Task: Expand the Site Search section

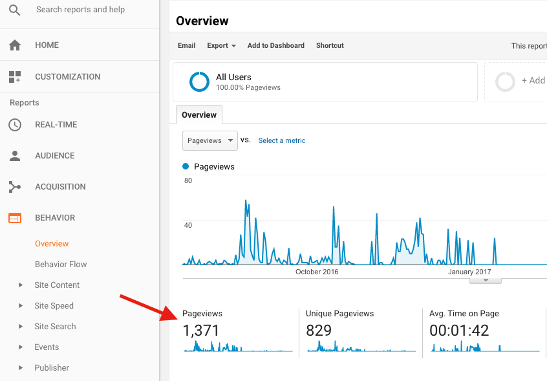Action: (55, 326)
